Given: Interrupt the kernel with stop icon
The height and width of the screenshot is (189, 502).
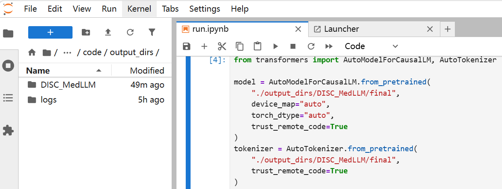Looking at the screenshot, I should tap(293, 46).
